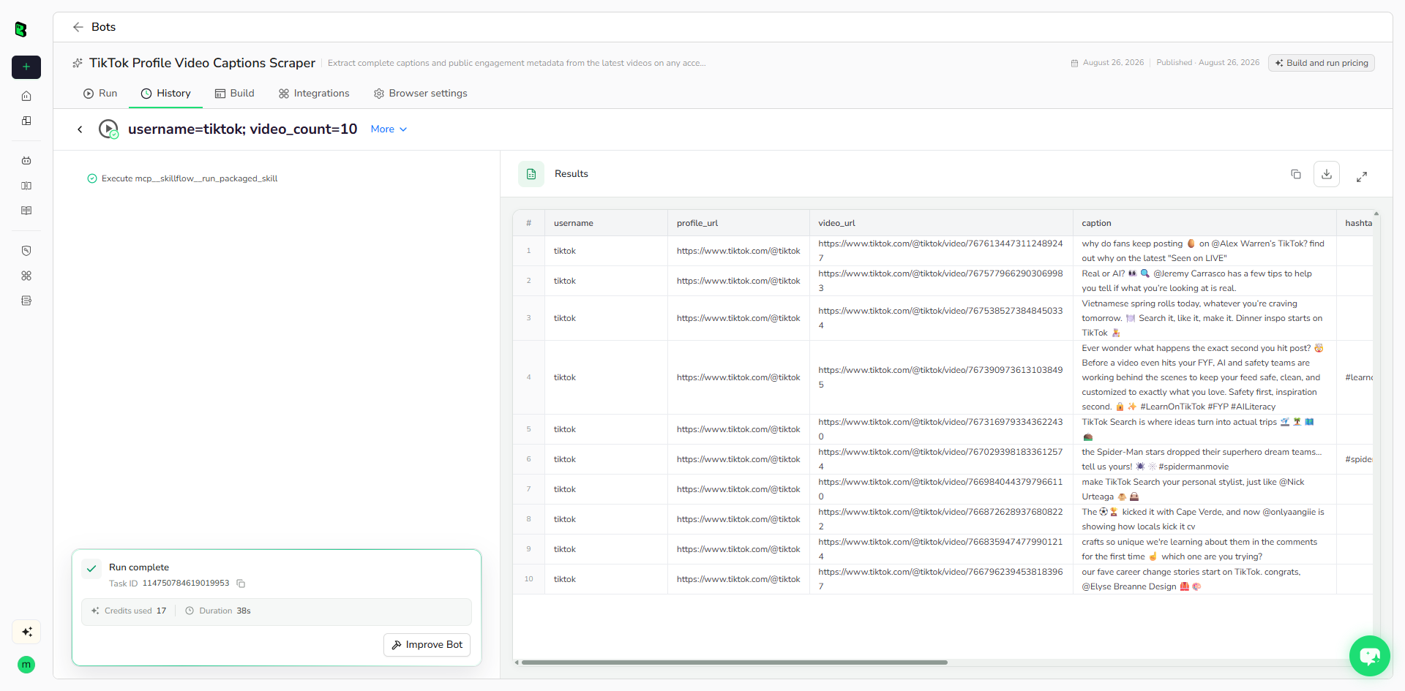This screenshot has height=691, width=1405.
Task: Open the chat support bubble
Action: [x=1370, y=656]
